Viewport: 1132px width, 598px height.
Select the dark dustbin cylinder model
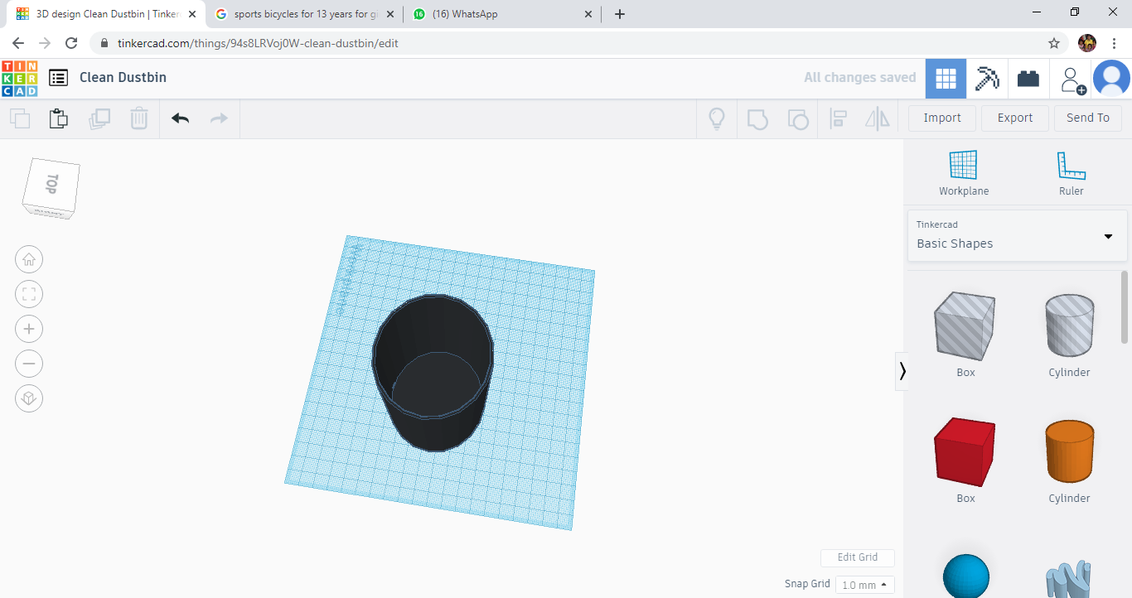click(x=433, y=373)
